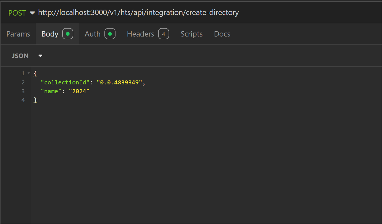Image resolution: width=382 pixels, height=224 pixels.
Task: Click the name value "2024"
Action: coord(79,91)
